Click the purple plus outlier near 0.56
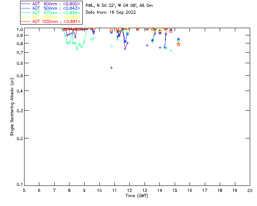 [112, 68]
